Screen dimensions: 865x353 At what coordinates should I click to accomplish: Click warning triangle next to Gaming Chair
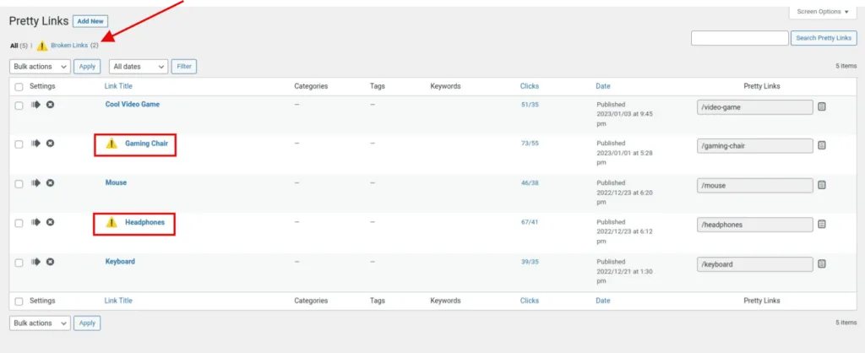pyautogui.click(x=112, y=144)
